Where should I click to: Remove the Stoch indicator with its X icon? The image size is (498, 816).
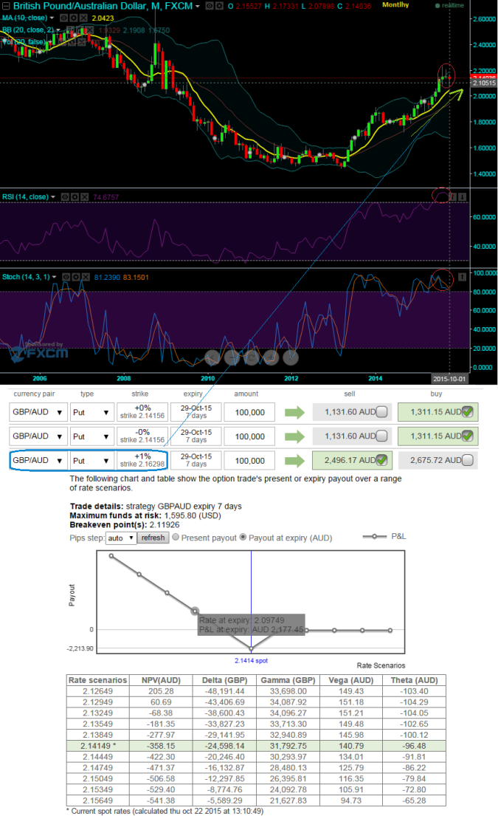coord(85,277)
